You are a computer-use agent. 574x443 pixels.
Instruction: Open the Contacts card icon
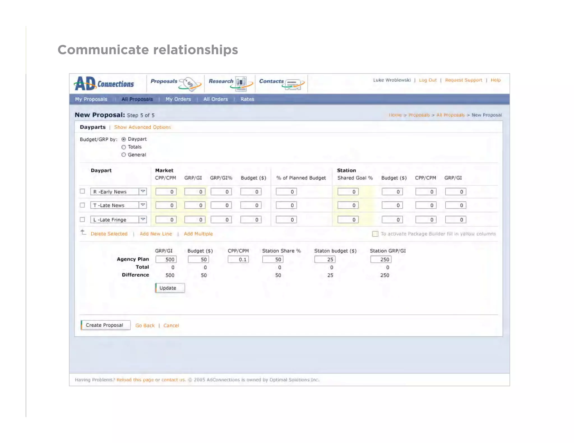tap(293, 84)
